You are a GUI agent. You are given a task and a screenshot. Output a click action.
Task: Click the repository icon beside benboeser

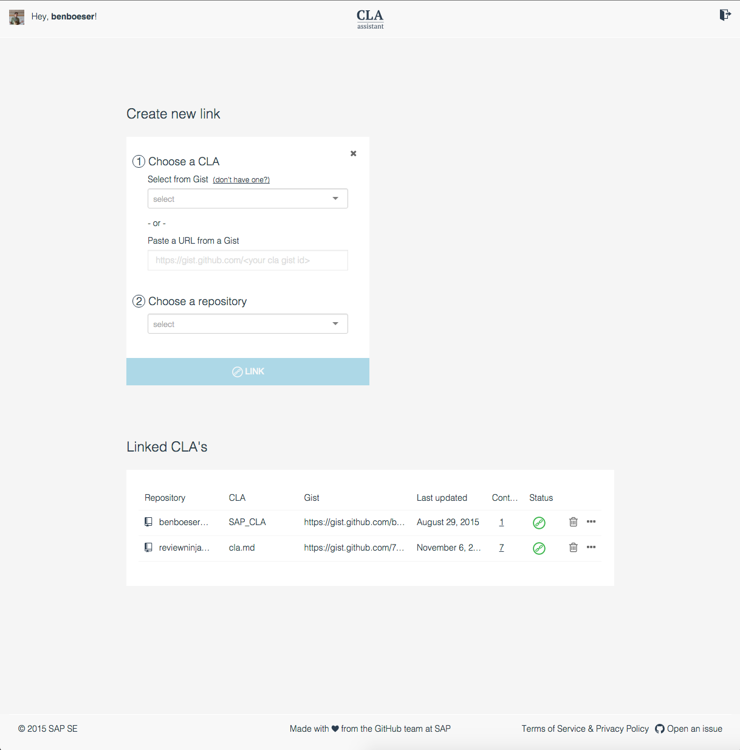148,522
